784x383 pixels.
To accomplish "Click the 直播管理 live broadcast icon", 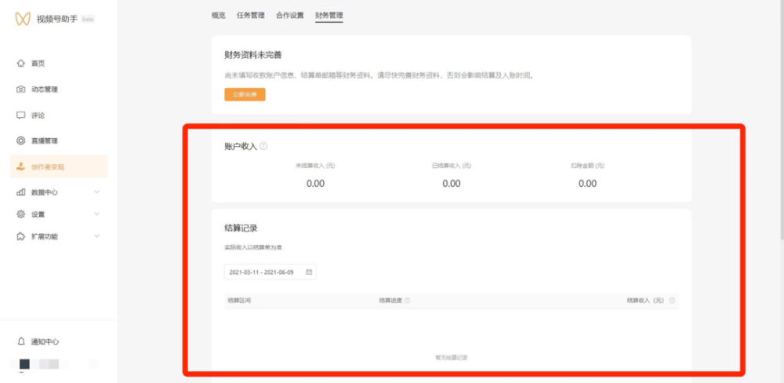I will click(21, 140).
